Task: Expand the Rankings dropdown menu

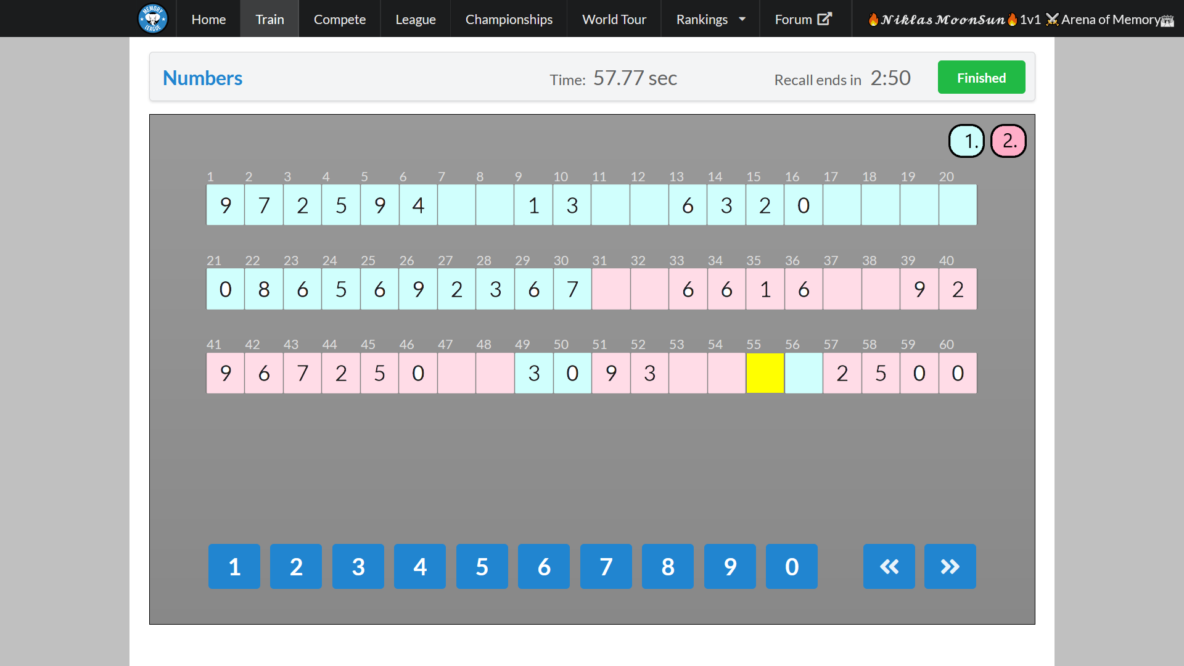Action: pos(710,19)
